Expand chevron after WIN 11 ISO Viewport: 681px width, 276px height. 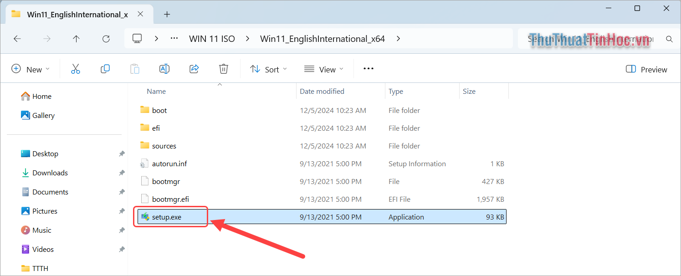tap(248, 39)
